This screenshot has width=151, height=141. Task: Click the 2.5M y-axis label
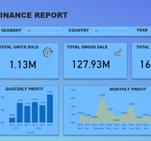click(72, 90)
